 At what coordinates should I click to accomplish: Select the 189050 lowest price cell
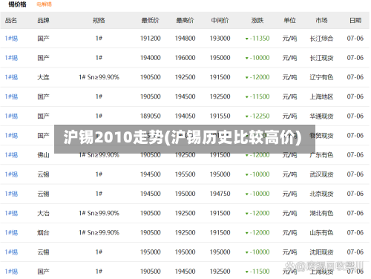[x=151, y=116]
